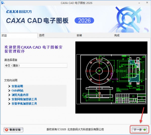Click the green arrow icon on 下一步

tap(145, 130)
